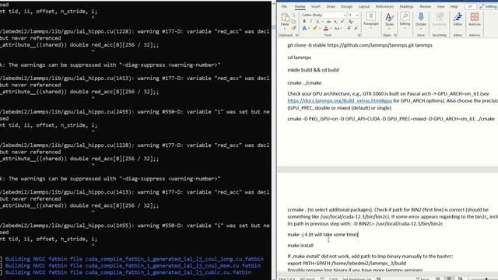Open Clipboard dialog launcher
The image size is (498, 280).
(296, 35)
